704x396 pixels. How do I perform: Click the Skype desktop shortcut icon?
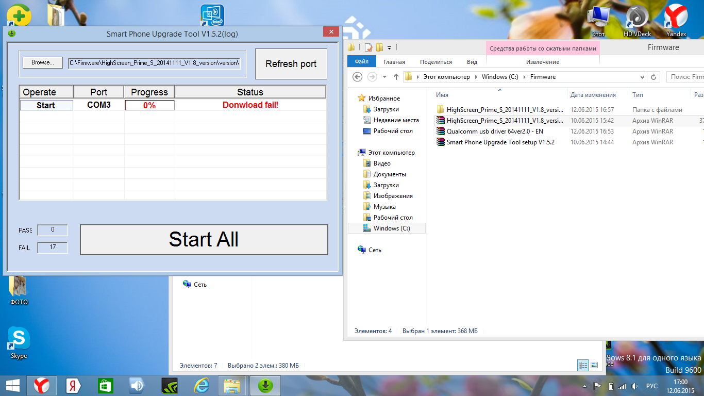tap(19, 340)
